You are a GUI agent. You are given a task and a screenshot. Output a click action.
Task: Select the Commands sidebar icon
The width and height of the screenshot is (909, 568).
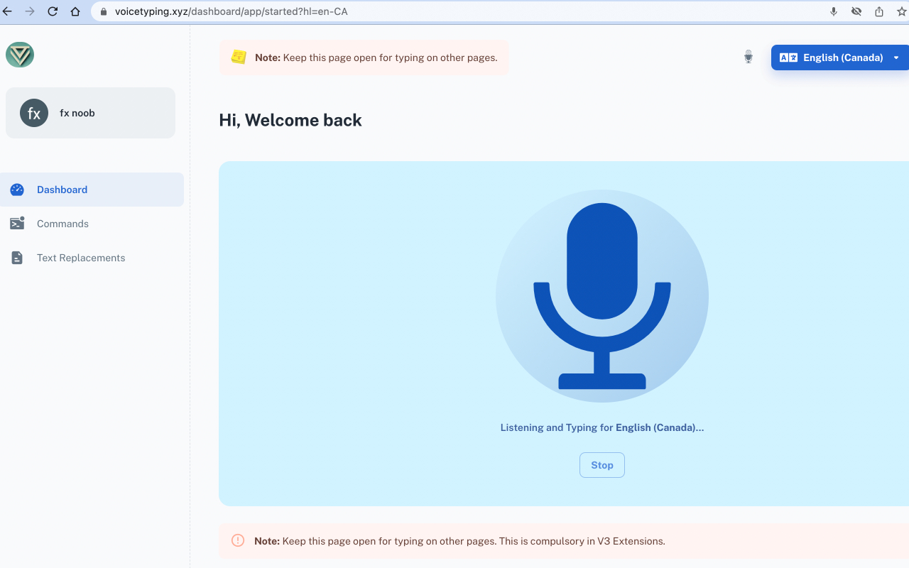(16, 223)
